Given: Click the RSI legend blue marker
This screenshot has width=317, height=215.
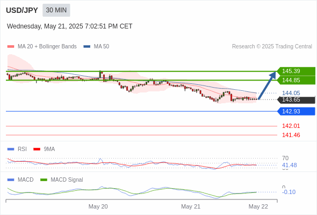Looking at the screenshot, I should 11,149.
